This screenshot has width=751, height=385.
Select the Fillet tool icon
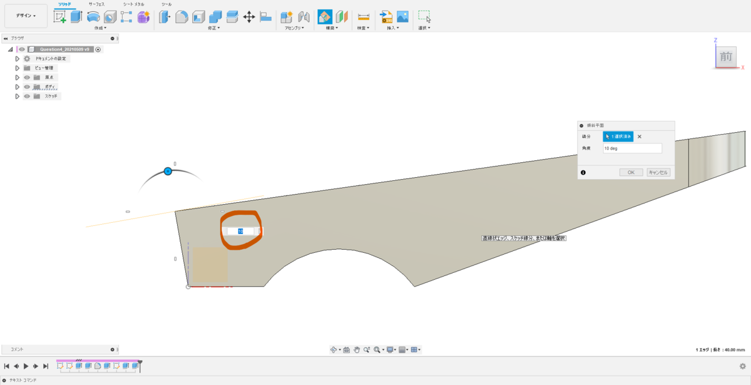[181, 17]
